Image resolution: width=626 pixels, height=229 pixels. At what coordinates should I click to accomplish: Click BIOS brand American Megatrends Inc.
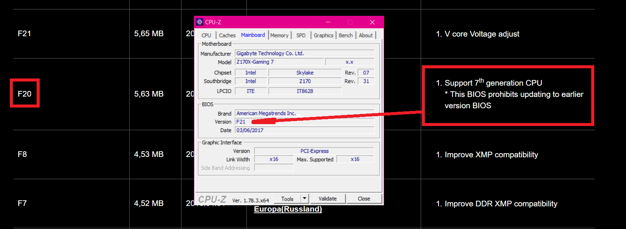(x=305, y=113)
